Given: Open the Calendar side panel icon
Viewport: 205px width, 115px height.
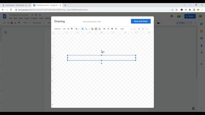Looking at the screenshot, I should 201,24.
